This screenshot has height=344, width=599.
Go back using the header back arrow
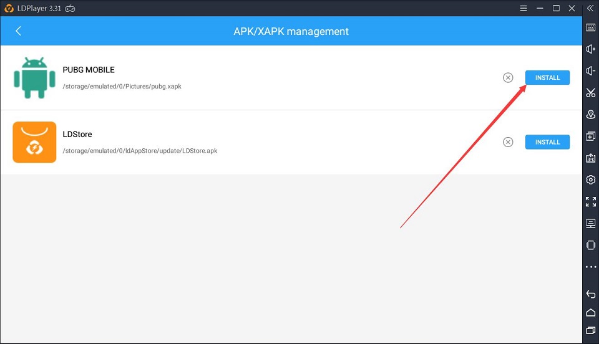coord(18,31)
